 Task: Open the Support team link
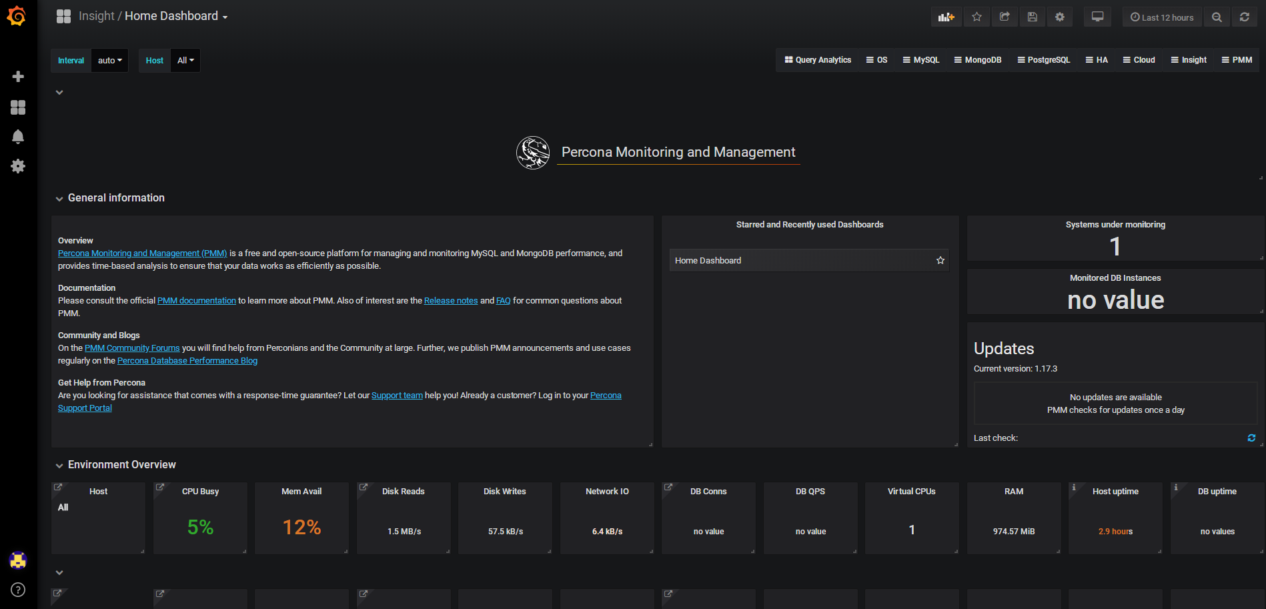coord(397,396)
